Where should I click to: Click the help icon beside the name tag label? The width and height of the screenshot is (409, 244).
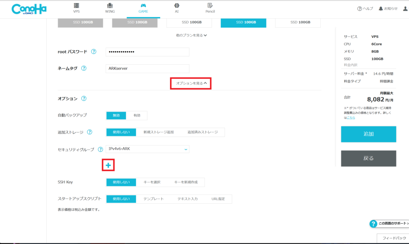click(x=84, y=68)
